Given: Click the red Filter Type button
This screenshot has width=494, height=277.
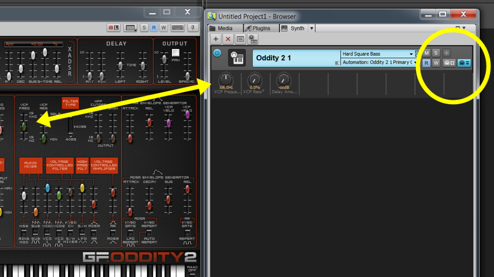Looking at the screenshot, I should (70, 103).
